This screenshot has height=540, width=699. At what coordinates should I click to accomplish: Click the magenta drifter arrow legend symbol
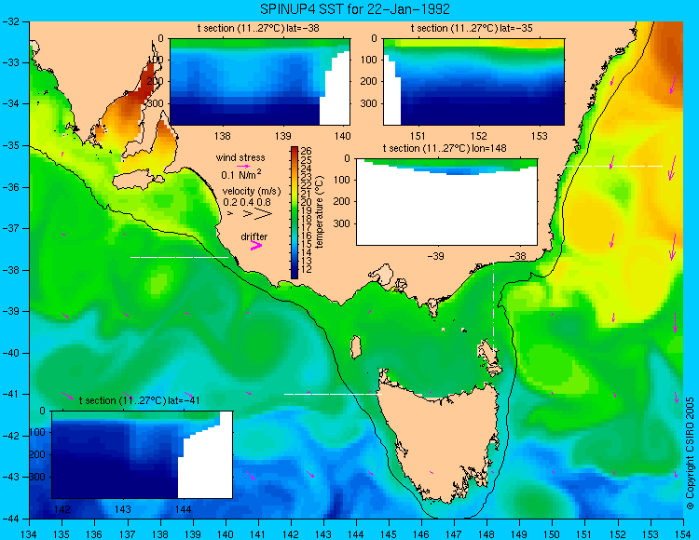pos(256,245)
